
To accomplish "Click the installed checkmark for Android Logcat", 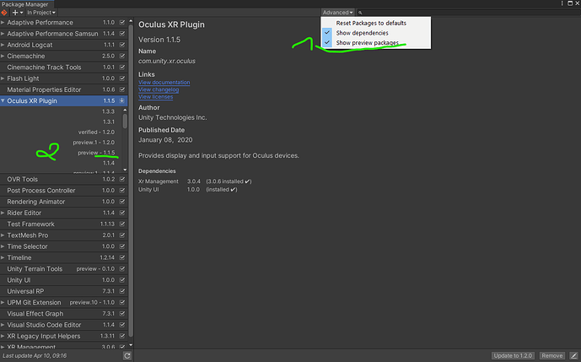I will (x=122, y=45).
